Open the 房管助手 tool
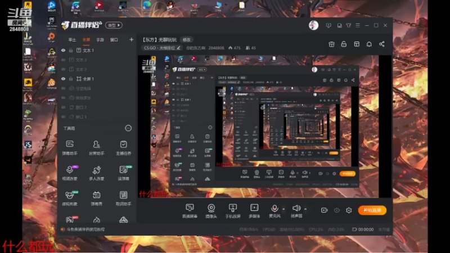Screen dimensions: 450x253 coord(96,148)
